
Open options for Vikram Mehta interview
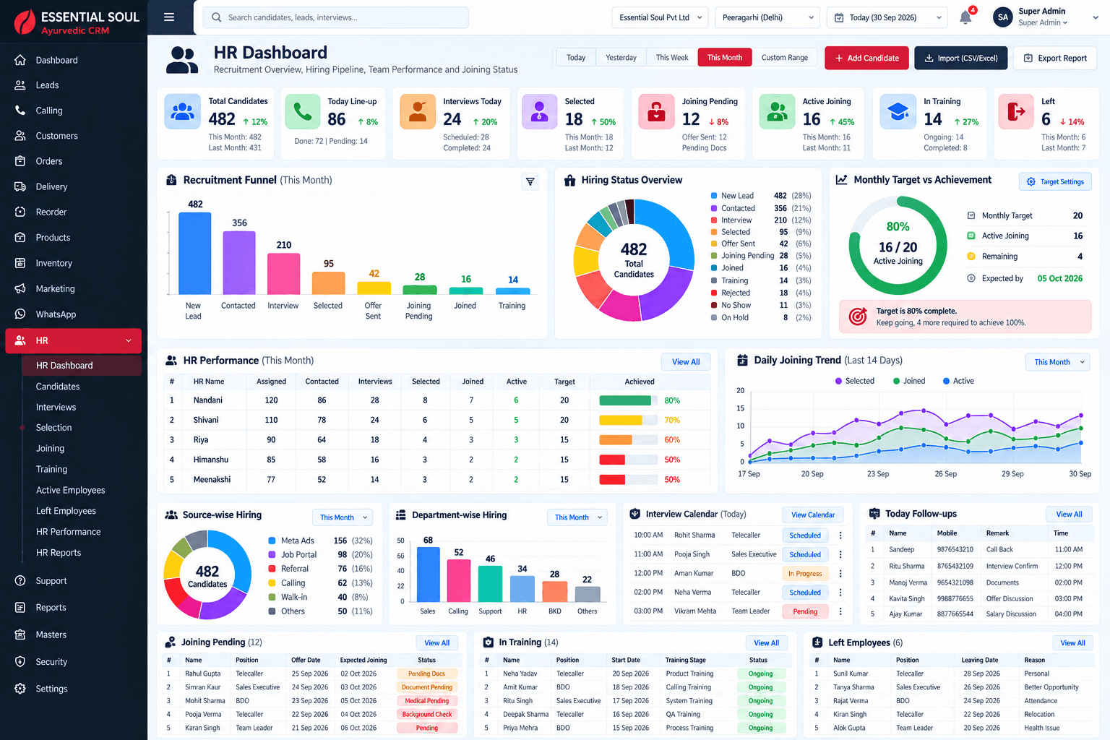pos(840,611)
